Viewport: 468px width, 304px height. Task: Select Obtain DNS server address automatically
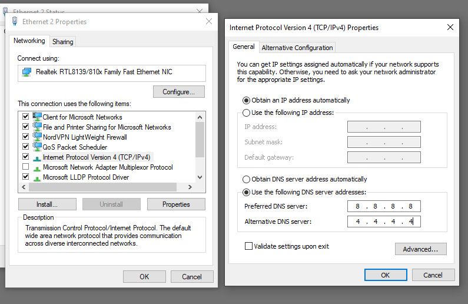tap(246, 179)
